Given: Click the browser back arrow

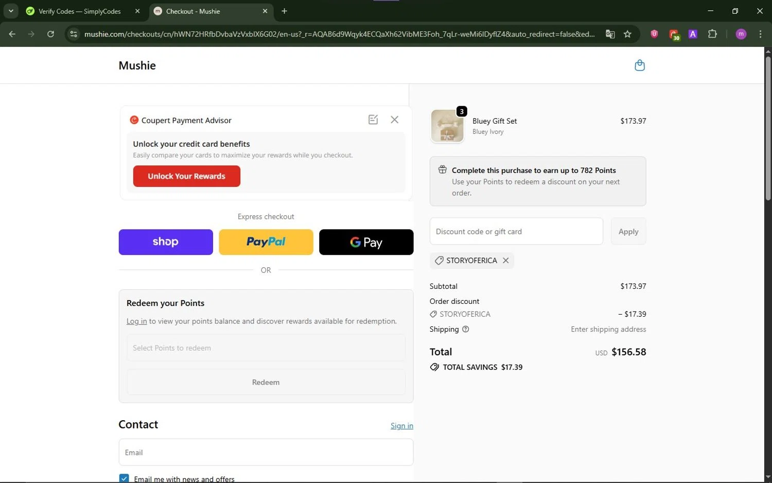Looking at the screenshot, I should (12, 34).
